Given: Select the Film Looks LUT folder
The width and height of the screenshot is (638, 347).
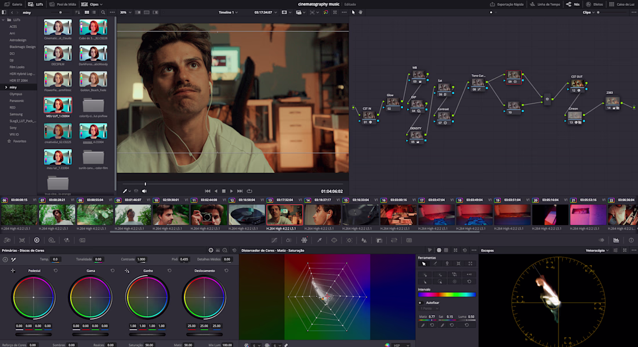Looking at the screenshot, I should coord(17,67).
